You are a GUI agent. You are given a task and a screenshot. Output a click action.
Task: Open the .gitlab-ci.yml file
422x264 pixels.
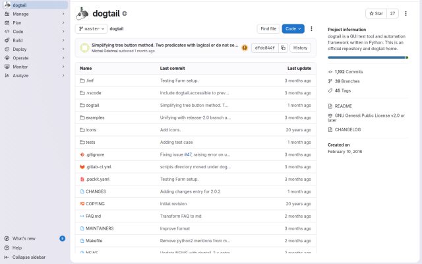click(x=98, y=167)
